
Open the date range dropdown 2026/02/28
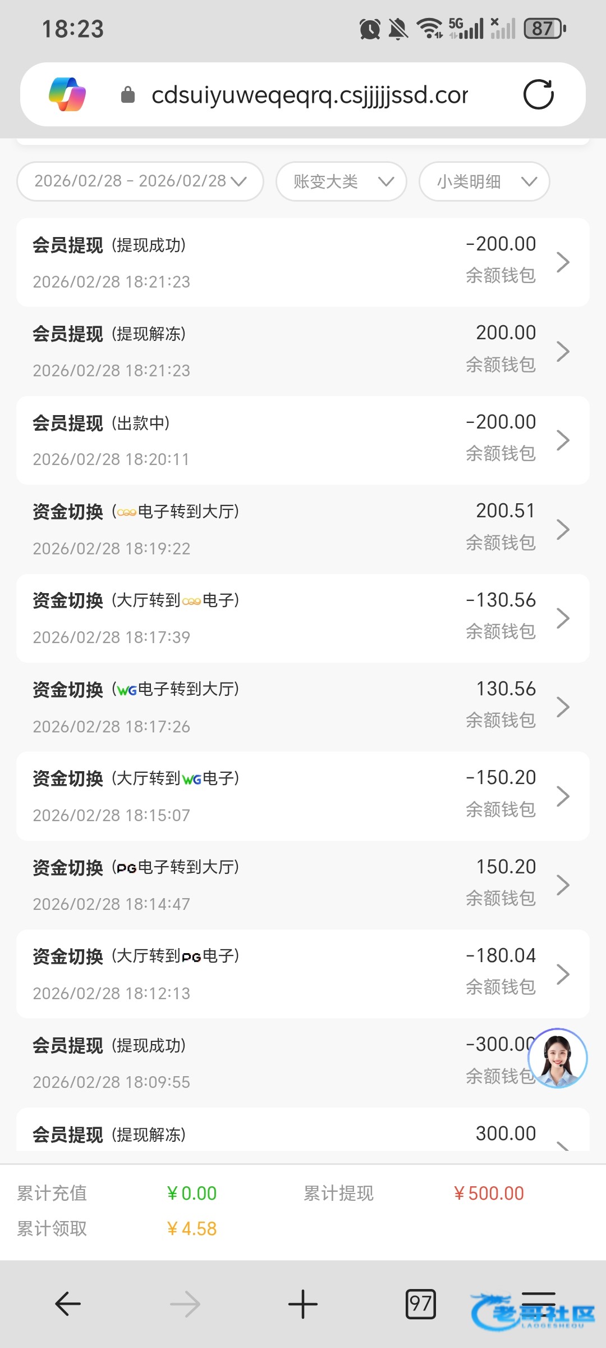tap(140, 181)
